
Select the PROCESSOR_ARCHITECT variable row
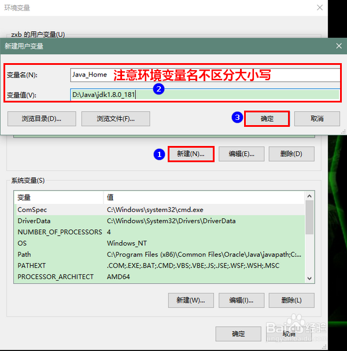[160, 277]
